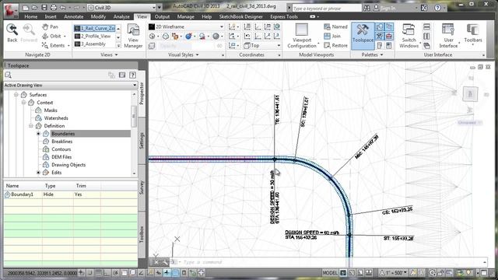Click the Save icon in Quick Access toolbar
Image resolution: width=498 pixels, height=280 pixels.
click(x=44, y=7)
